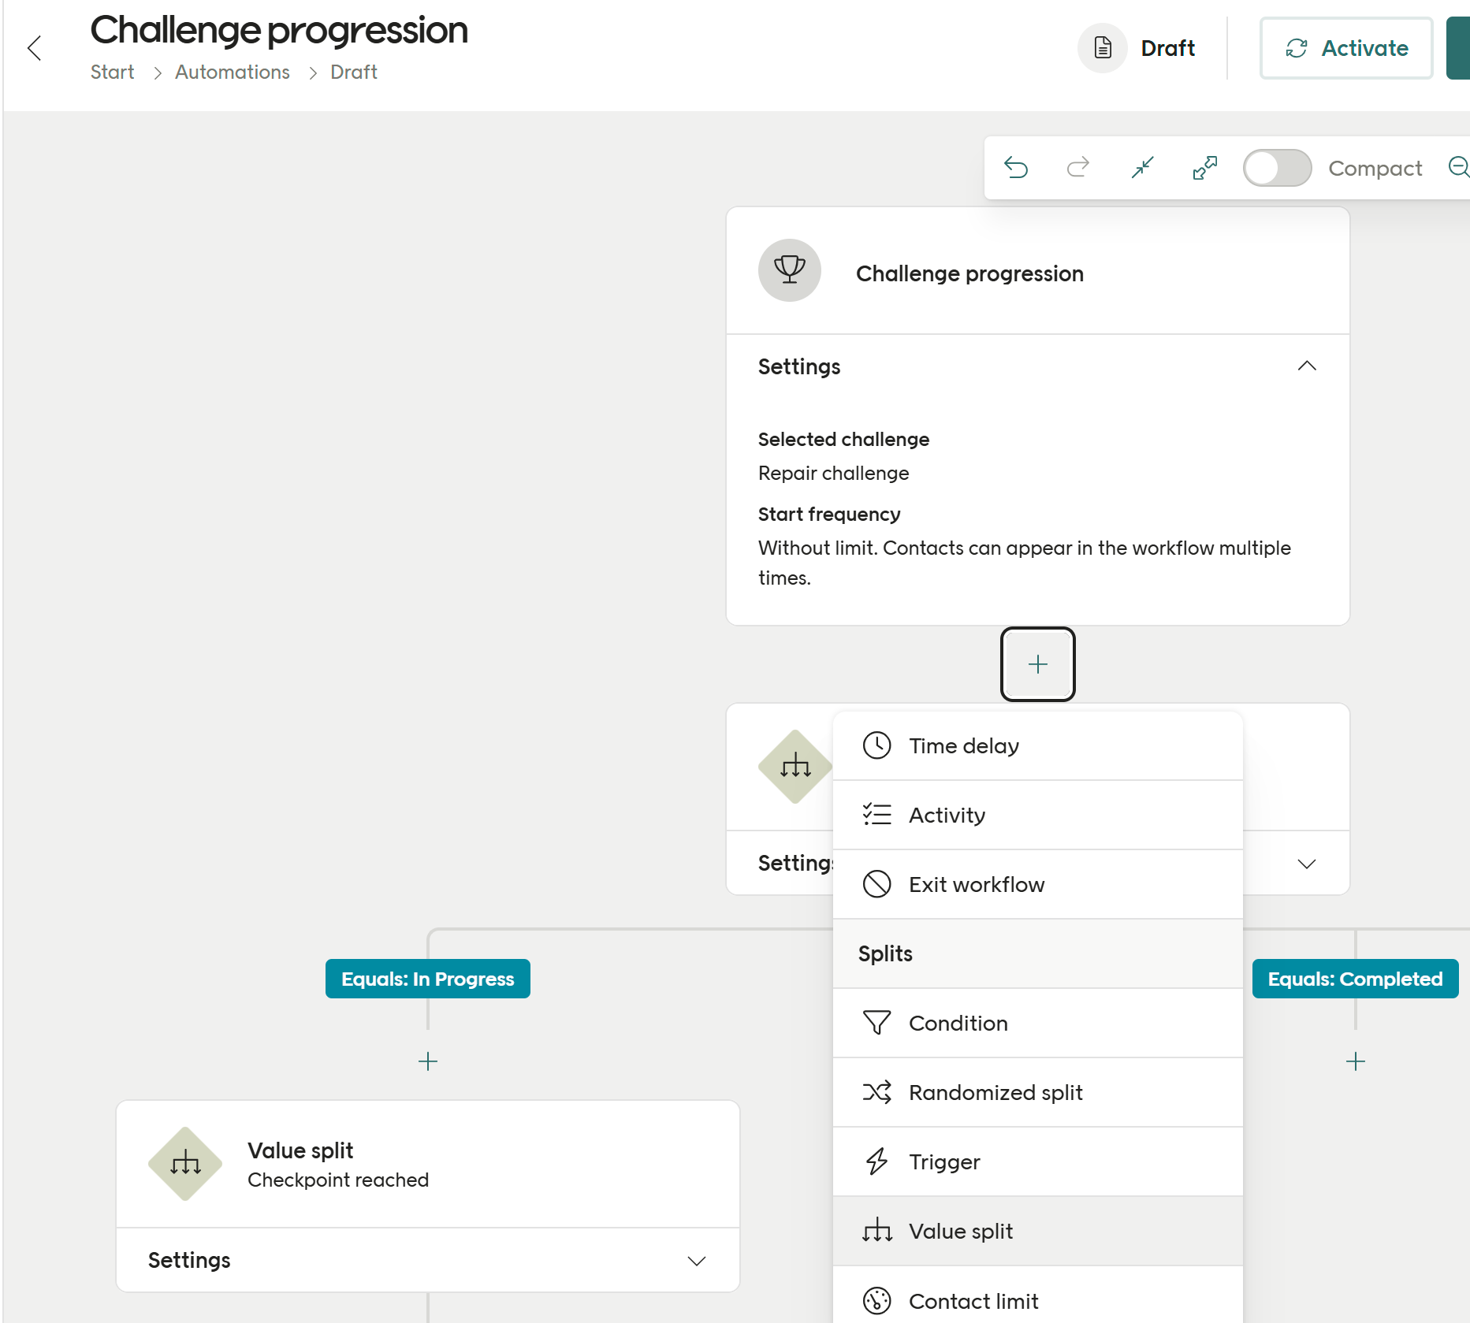Click the zoom out magnifier icon
The height and width of the screenshot is (1323, 1470).
(x=1458, y=167)
